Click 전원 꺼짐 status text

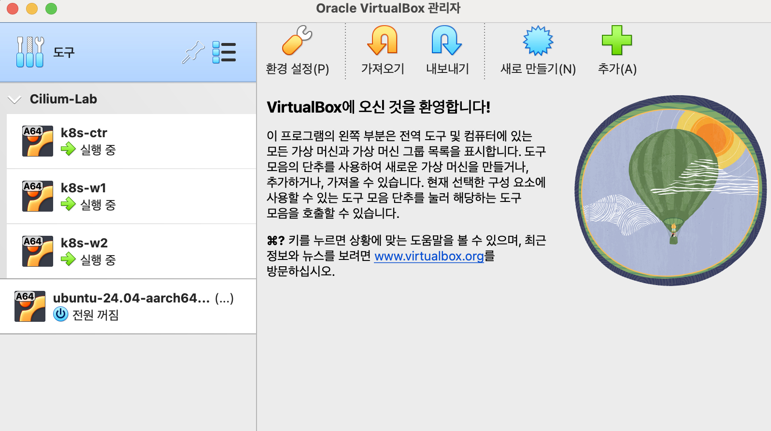(x=96, y=315)
